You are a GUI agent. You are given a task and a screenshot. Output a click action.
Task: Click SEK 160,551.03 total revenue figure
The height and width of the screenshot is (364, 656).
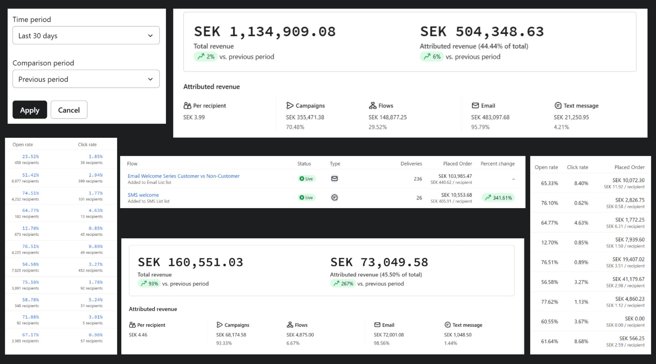coord(190,262)
